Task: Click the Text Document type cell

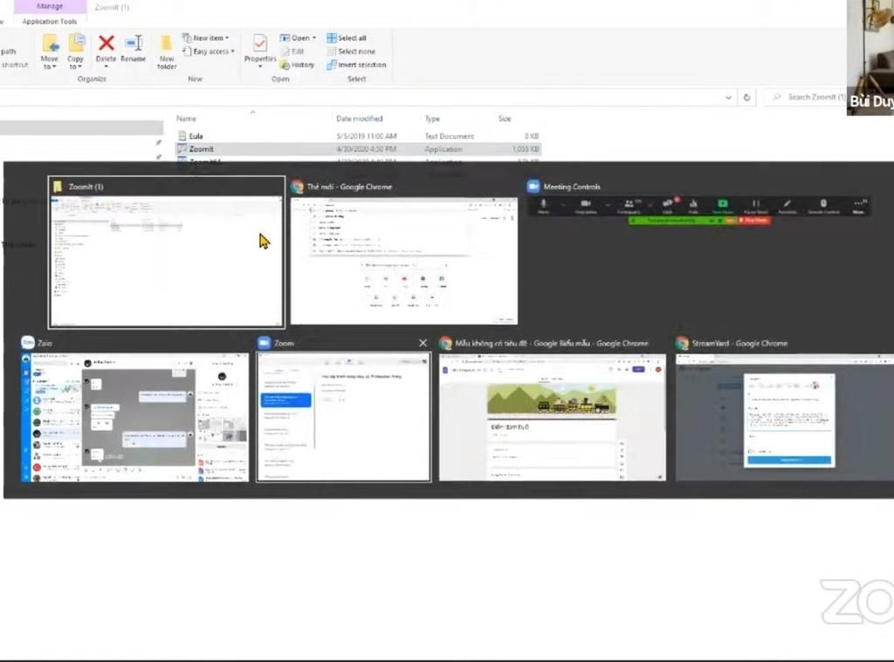Action: [450, 136]
